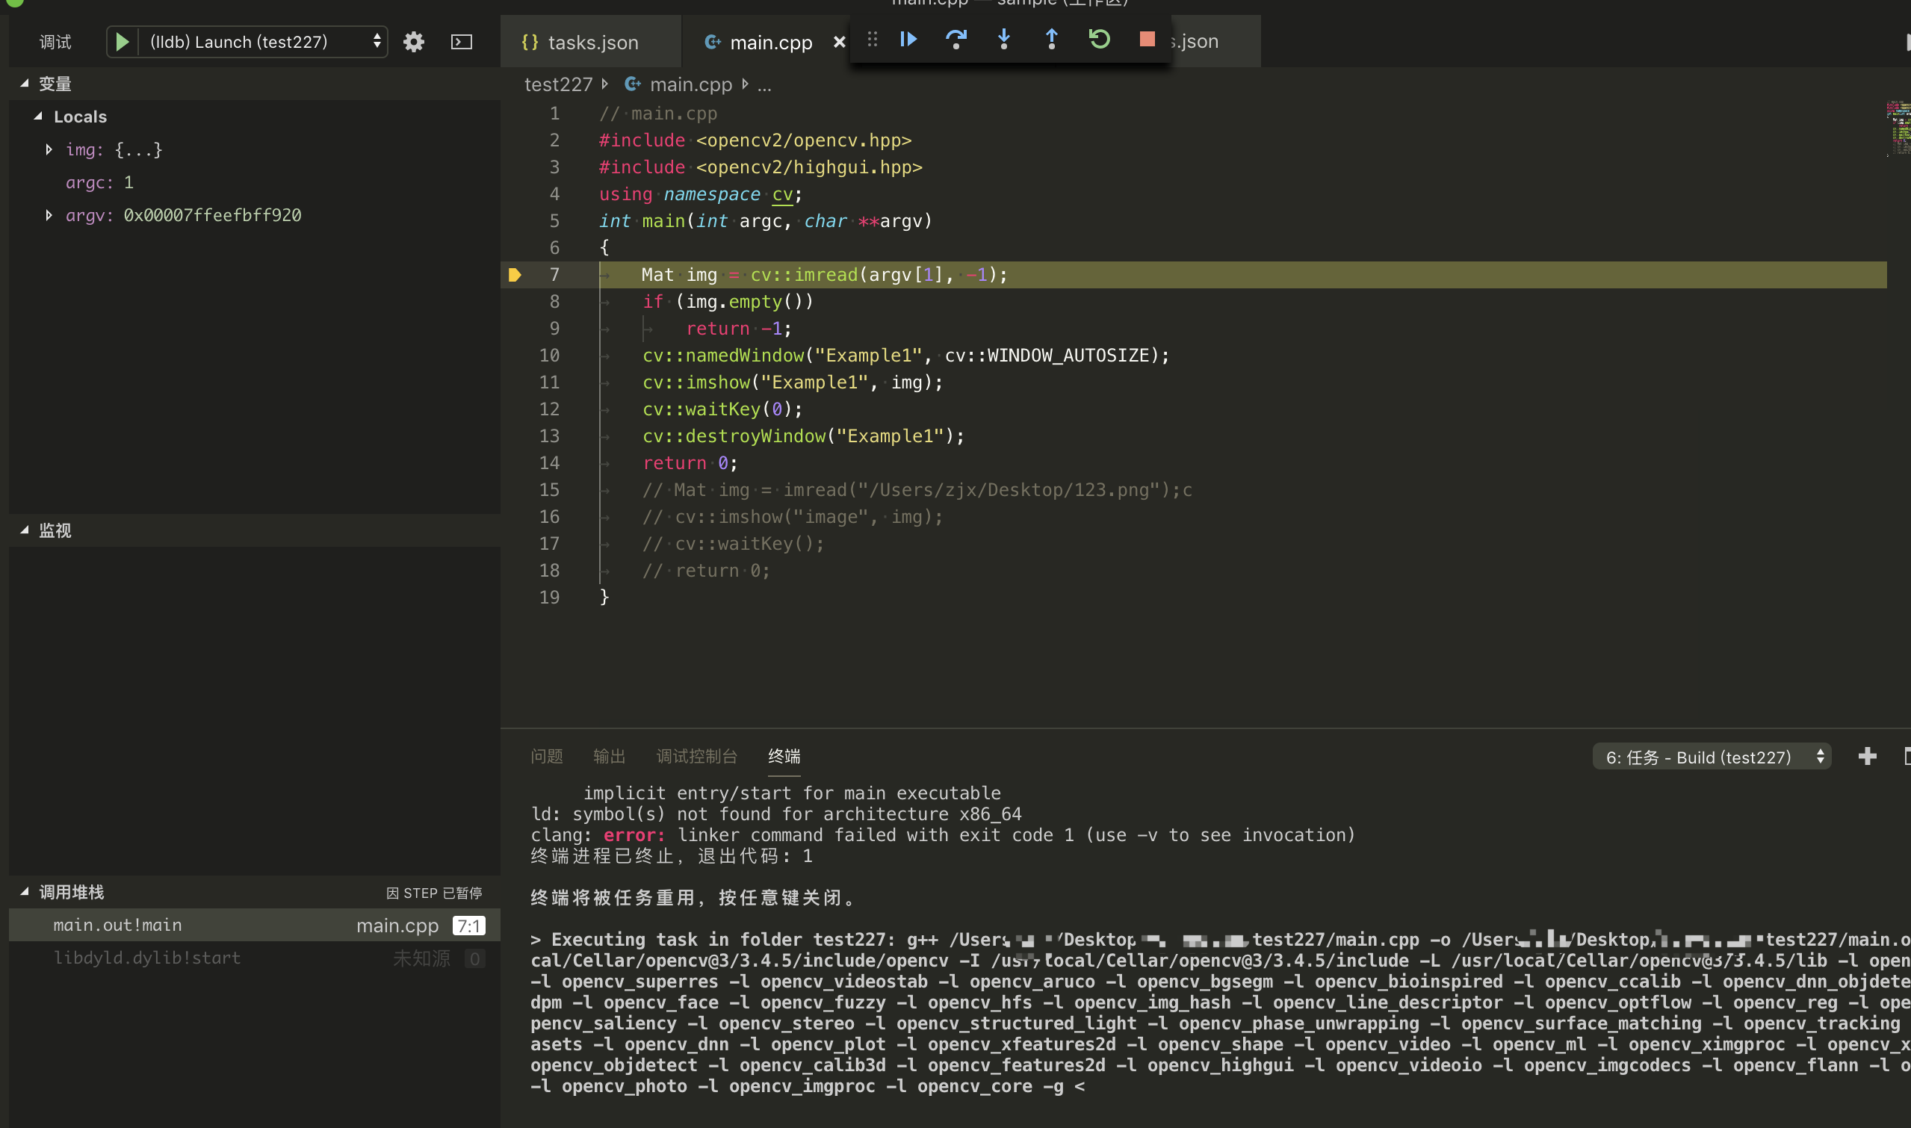
Task: Start debugging with the green play button
Action: point(123,42)
